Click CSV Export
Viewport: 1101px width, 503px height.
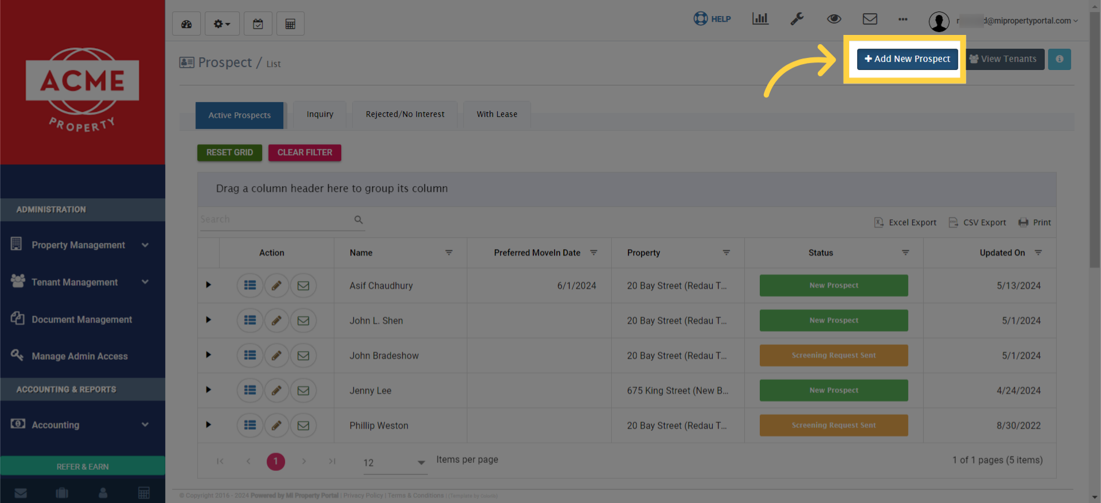tap(977, 222)
